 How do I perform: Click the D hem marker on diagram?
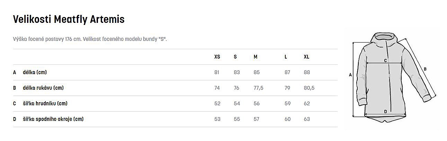coord(385,112)
